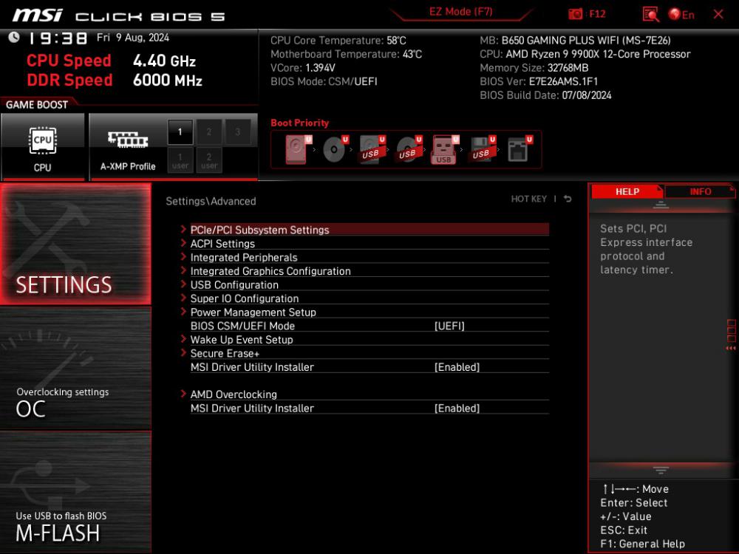
Task: Click the clock icon beside the time
Action: [x=13, y=37]
